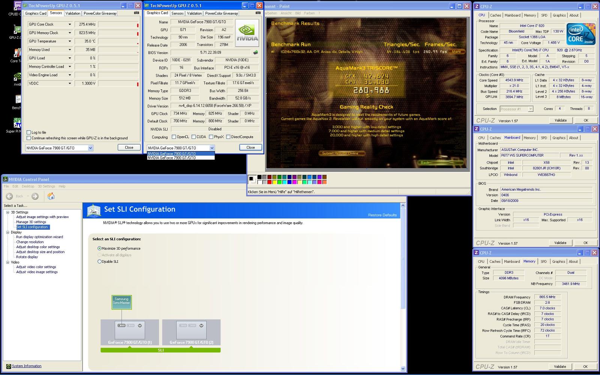This screenshot has width=600, height=375.
Task: Click the BIOS save chip icon in GPU-Z
Action: (x=256, y=53)
